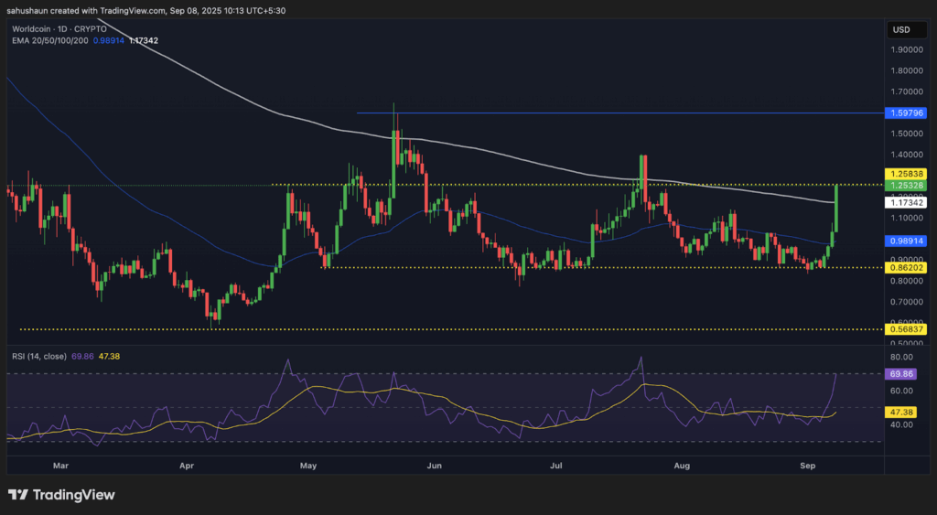Click the chart attribution text at top
Screen dimensions: 937x515
pos(145,10)
